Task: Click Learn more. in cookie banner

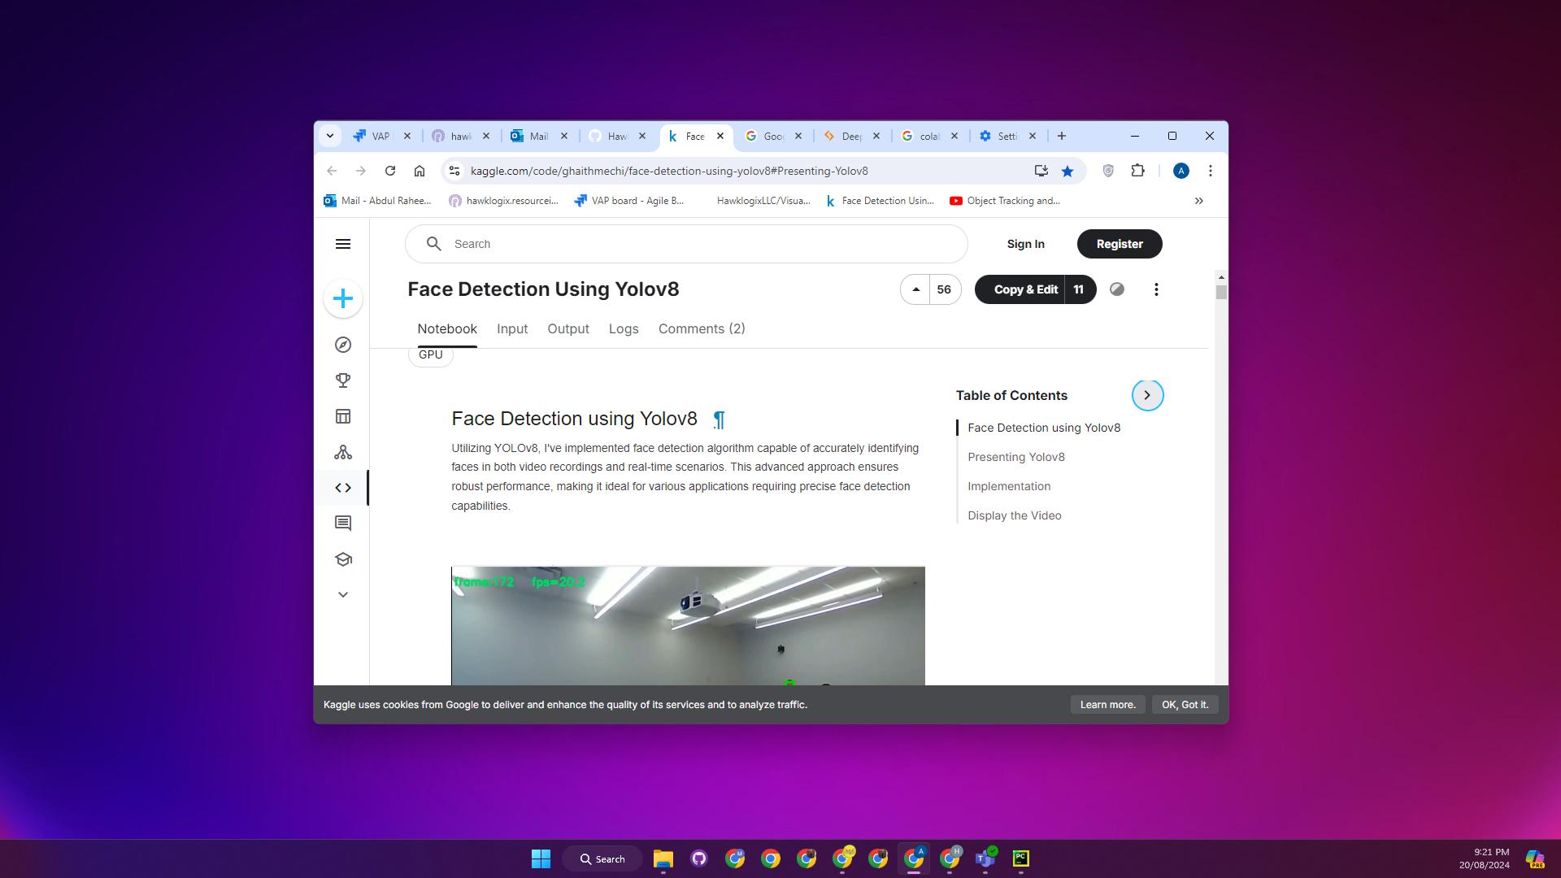Action: (1107, 705)
